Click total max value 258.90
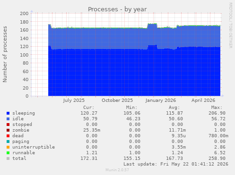Screen dimensions: 235x175 pos(217,158)
